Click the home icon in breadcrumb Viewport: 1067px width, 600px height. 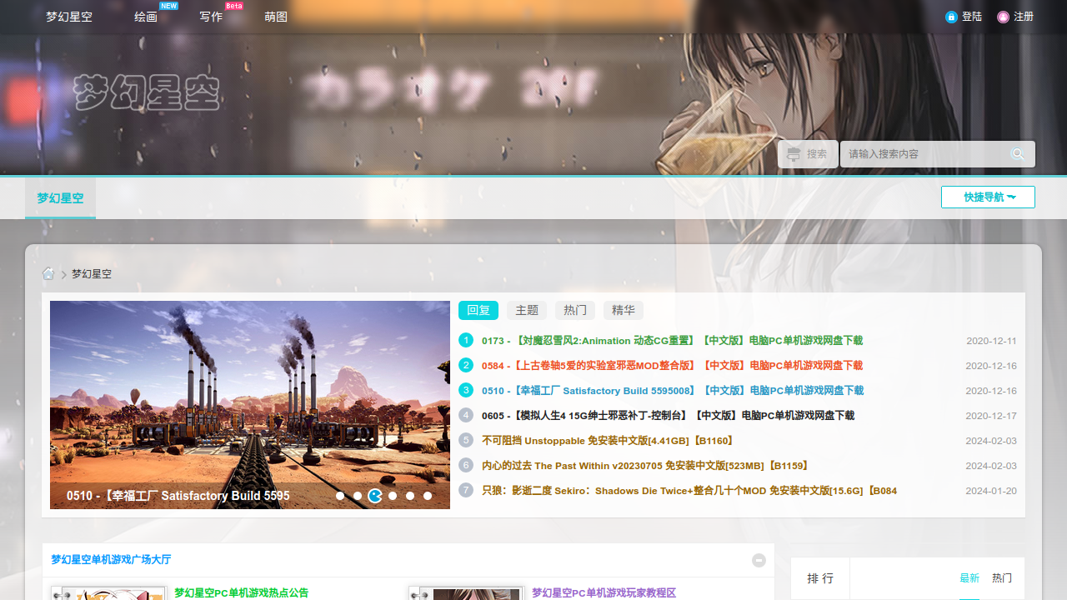click(49, 274)
